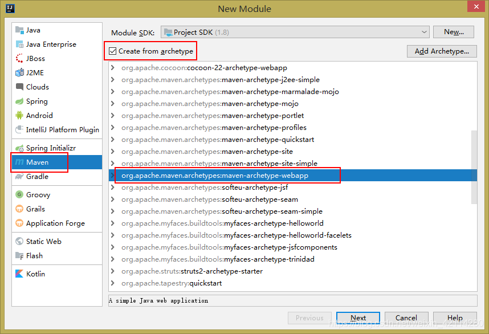Open Help for New Module
Screen dimensions: 489x334
[x=455, y=318]
